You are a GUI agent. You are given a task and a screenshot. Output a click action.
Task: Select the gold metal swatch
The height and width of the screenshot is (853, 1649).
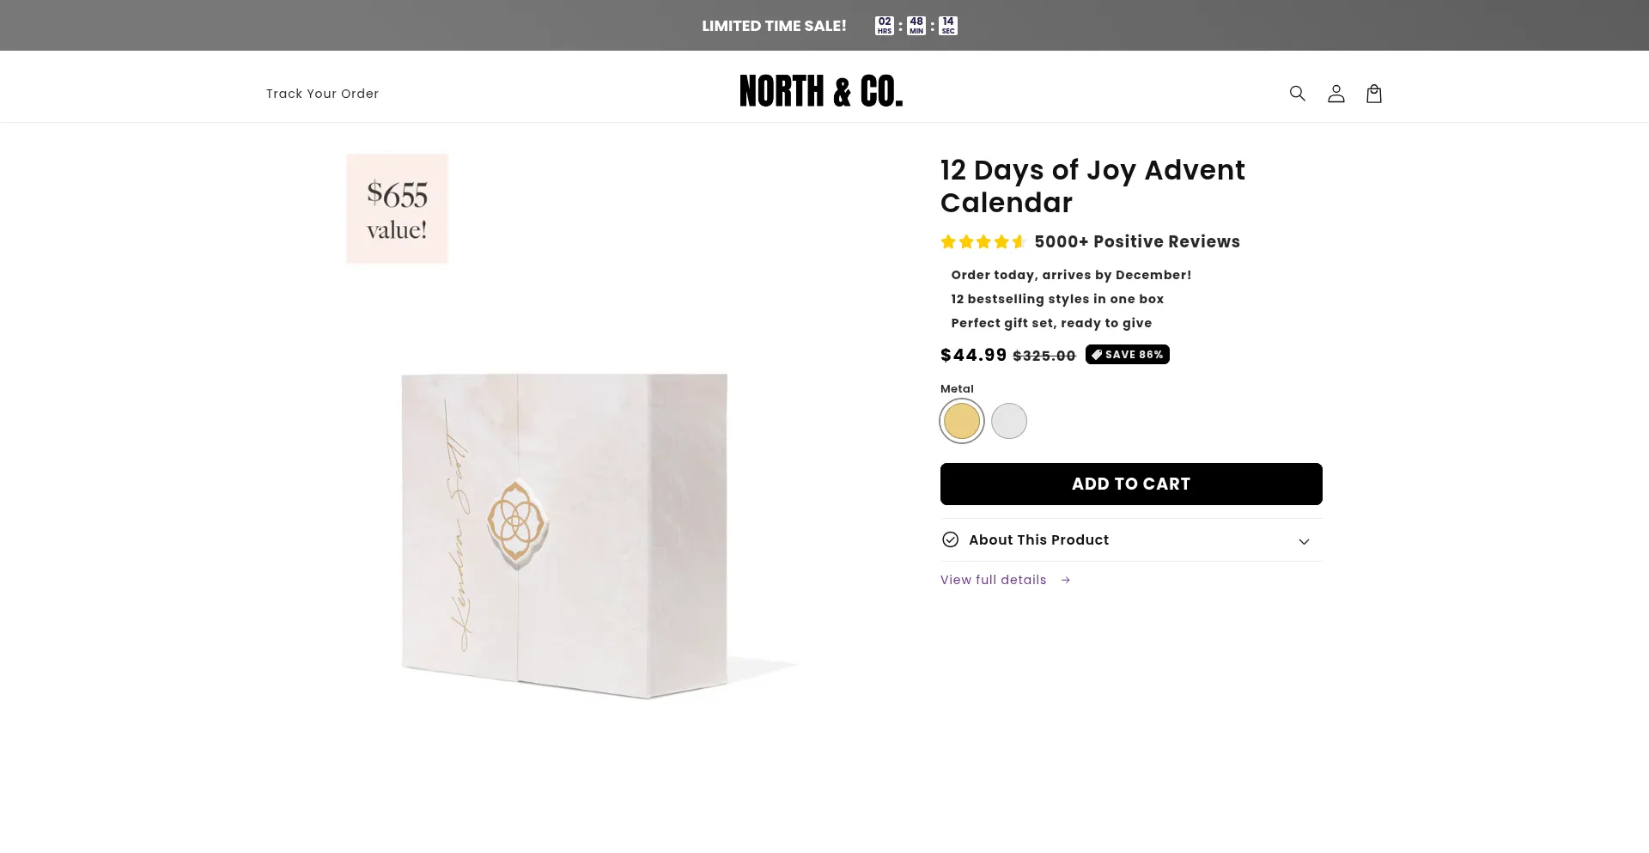pos(961,422)
